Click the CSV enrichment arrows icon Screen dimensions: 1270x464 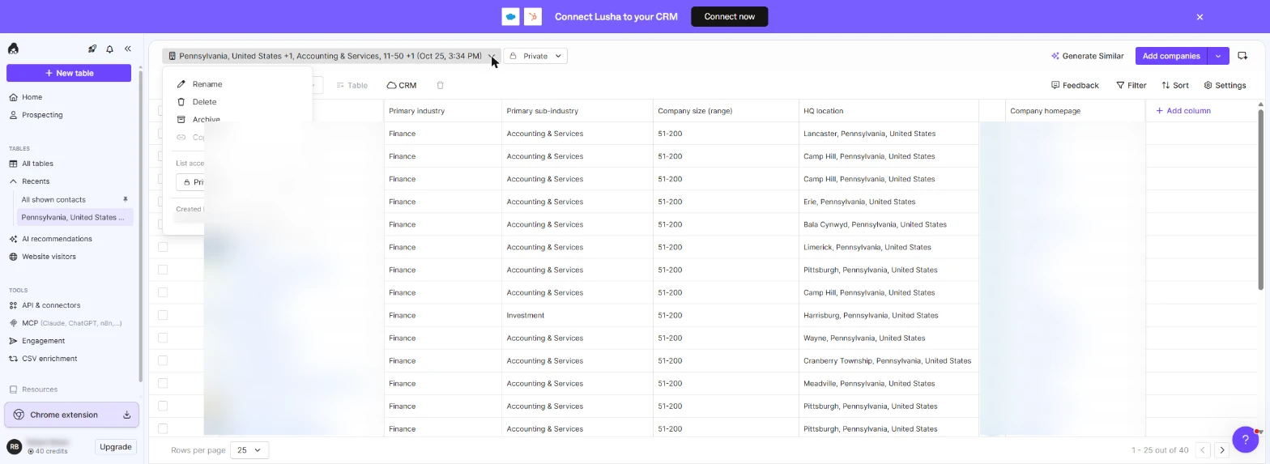pos(13,359)
